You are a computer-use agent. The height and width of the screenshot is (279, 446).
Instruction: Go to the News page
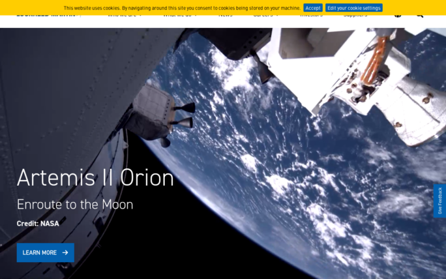(x=225, y=15)
